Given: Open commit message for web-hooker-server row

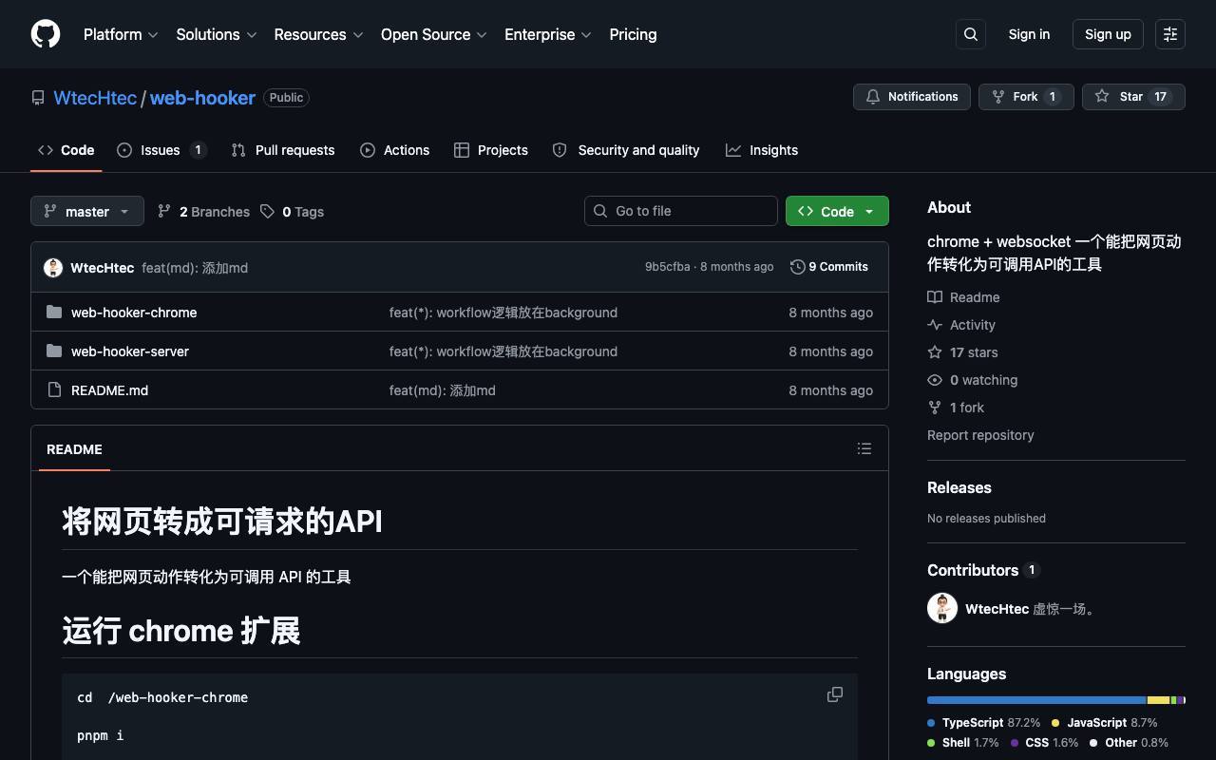Looking at the screenshot, I should [503, 351].
